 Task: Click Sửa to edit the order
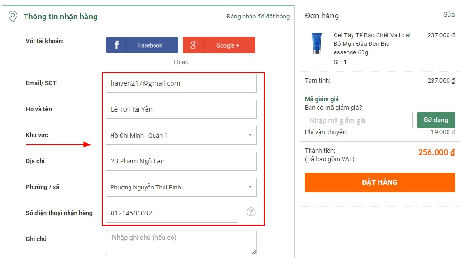point(448,15)
